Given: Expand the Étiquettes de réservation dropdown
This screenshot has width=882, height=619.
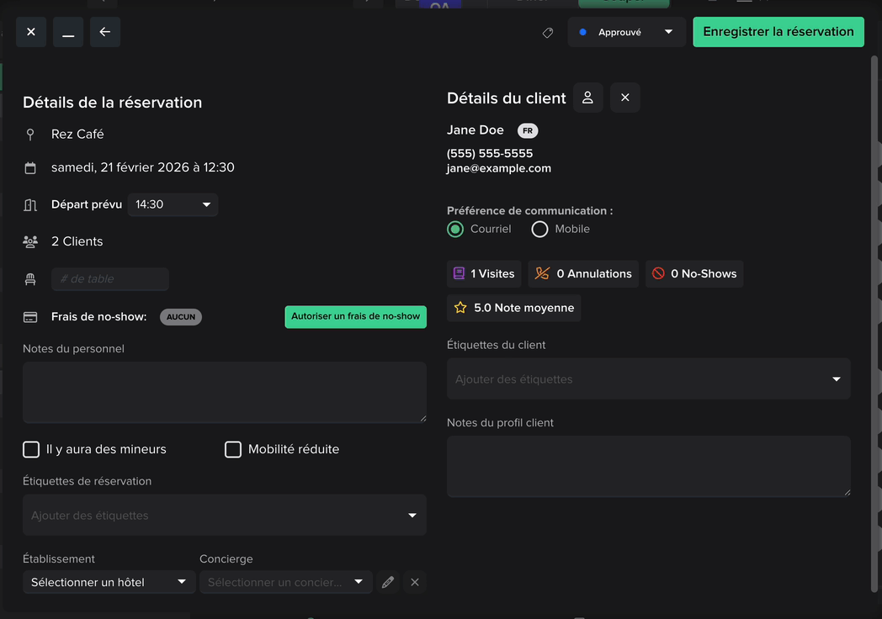Looking at the screenshot, I should pyautogui.click(x=225, y=515).
